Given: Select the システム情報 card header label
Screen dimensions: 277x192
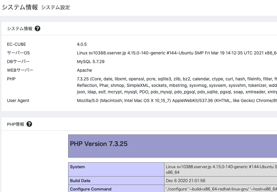Looking at the screenshot, I should (20, 29).
